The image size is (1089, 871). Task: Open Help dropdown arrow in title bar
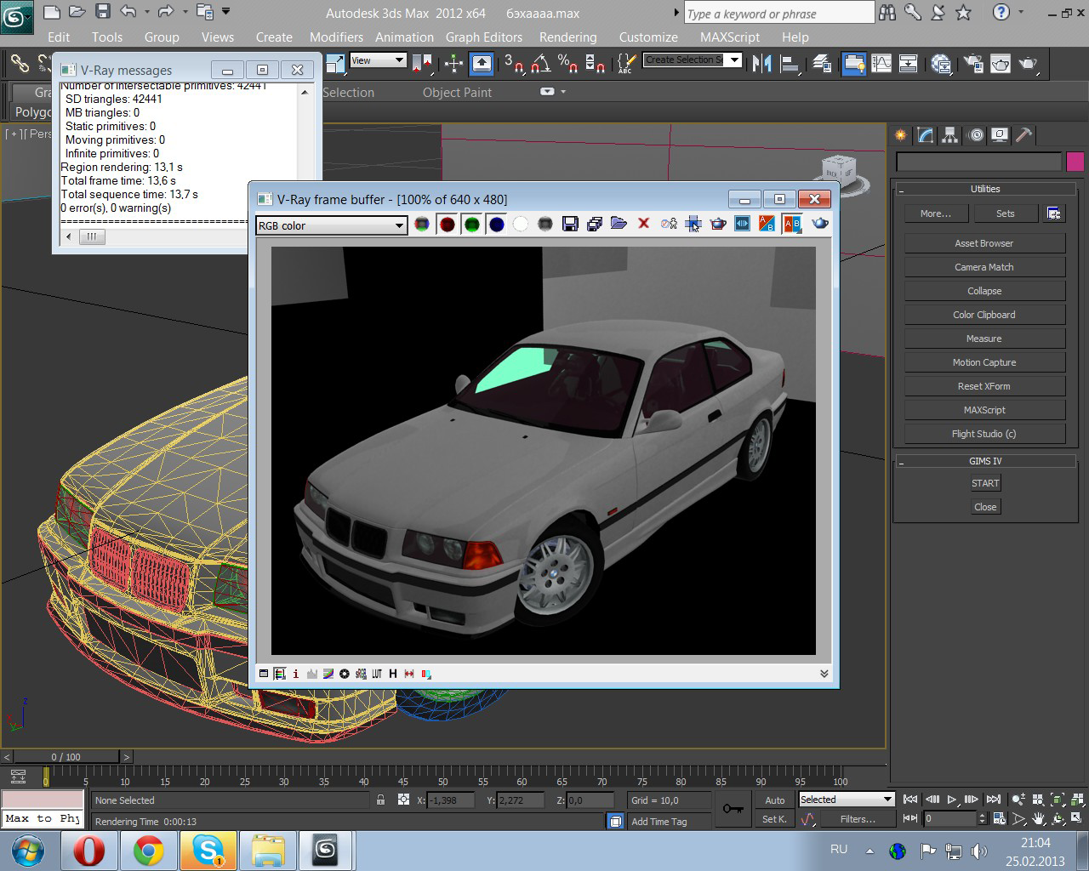tap(1021, 13)
